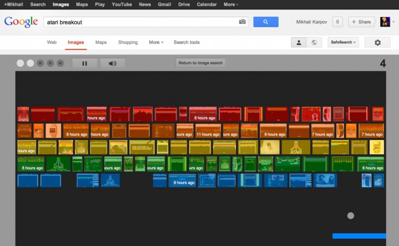Pause the Breakout game
399x246 pixels.
click(84, 63)
